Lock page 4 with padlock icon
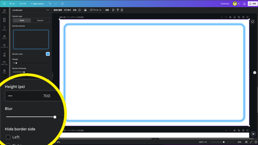 (x=234, y=17)
